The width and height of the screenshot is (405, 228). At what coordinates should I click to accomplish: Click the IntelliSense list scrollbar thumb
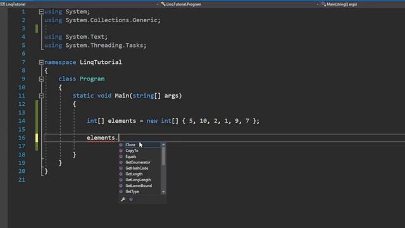[163, 156]
